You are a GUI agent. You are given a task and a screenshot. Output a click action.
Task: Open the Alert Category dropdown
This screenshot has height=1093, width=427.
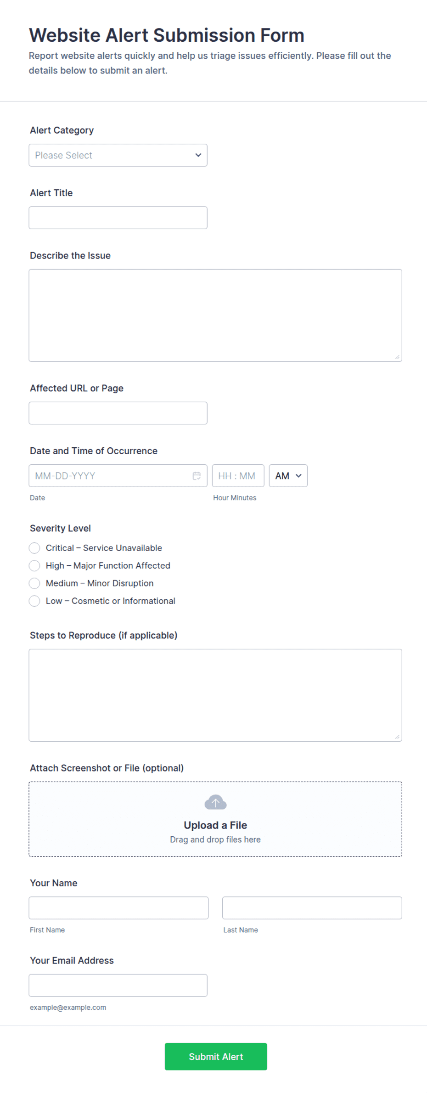[x=118, y=155]
